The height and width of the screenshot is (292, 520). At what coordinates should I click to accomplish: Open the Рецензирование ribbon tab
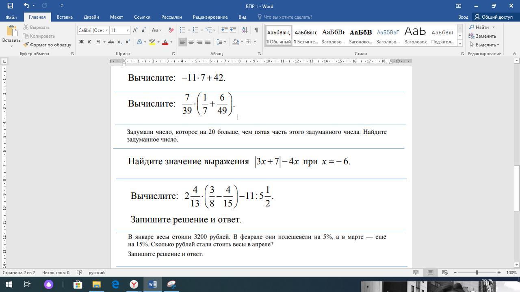point(210,17)
